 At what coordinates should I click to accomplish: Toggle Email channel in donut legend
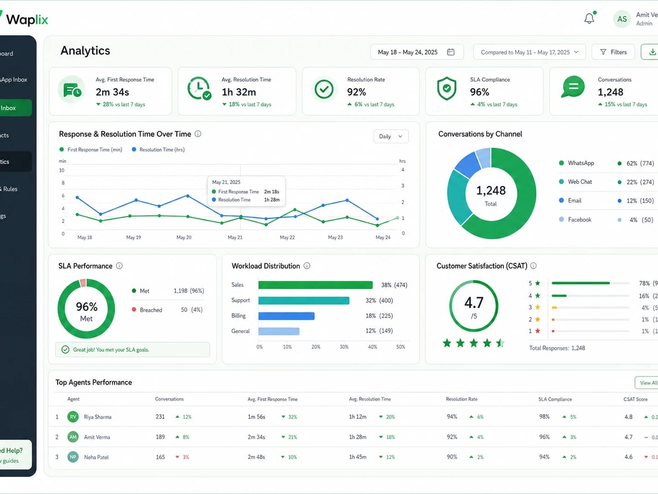[570, 200]
